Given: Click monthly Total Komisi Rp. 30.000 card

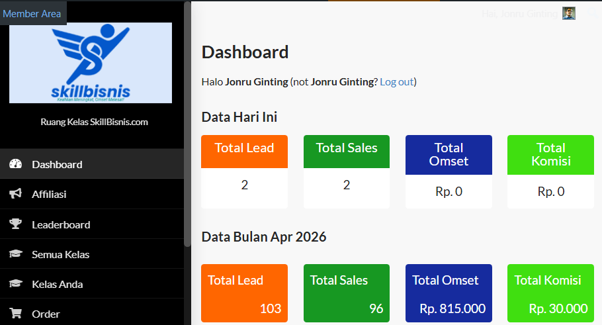Looking at the screenshot, I should 550,293.
